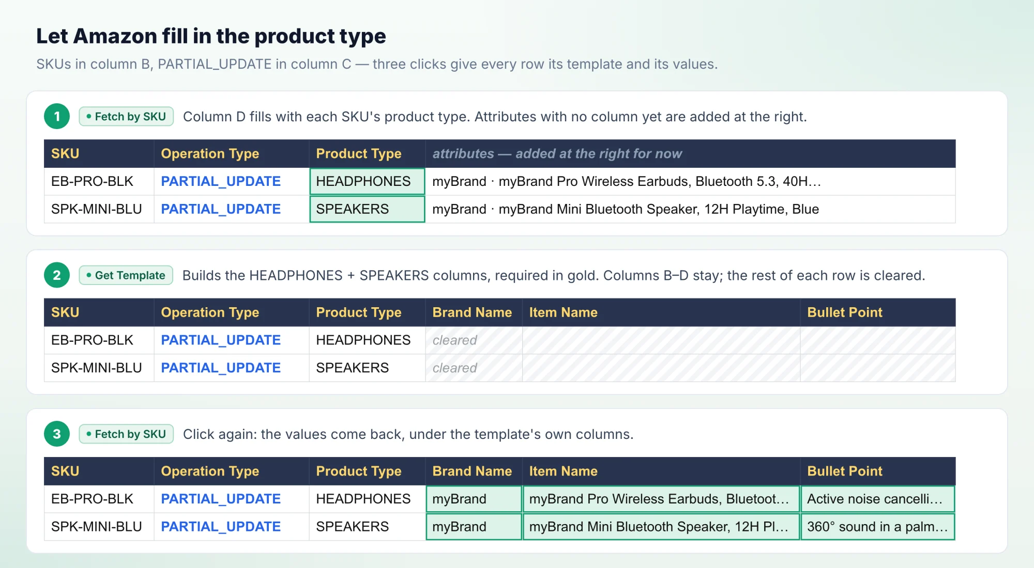Click the subtitle starting 'SKUs in column B'
This screenshot has width=1034, height=568.
pos(377,64)
